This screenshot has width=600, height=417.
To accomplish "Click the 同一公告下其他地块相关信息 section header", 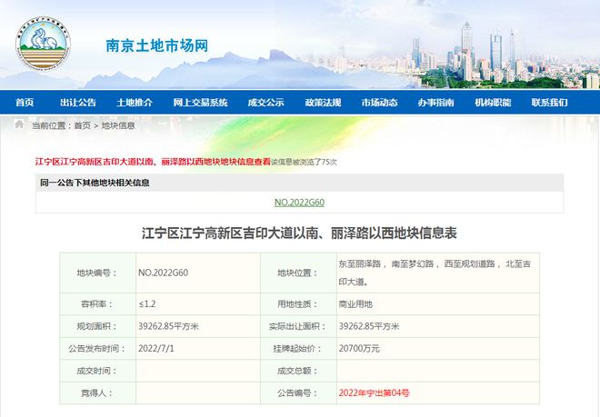I will [x=95, y=183].
